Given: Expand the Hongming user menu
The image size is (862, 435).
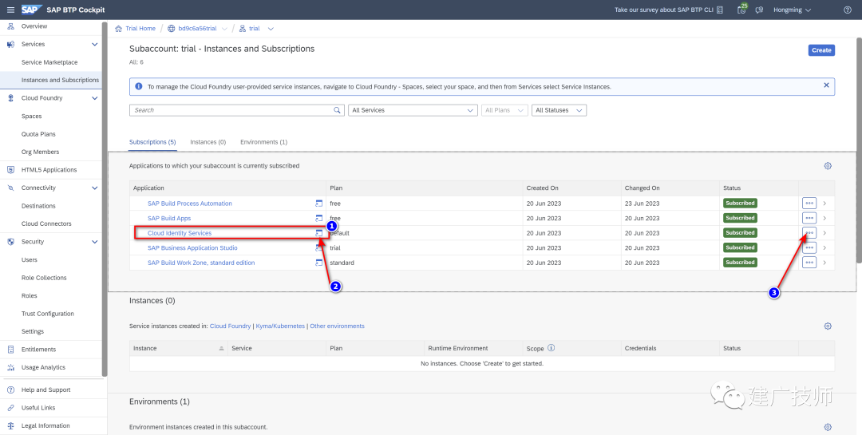Looking at the screenshot, I should 792,10.
